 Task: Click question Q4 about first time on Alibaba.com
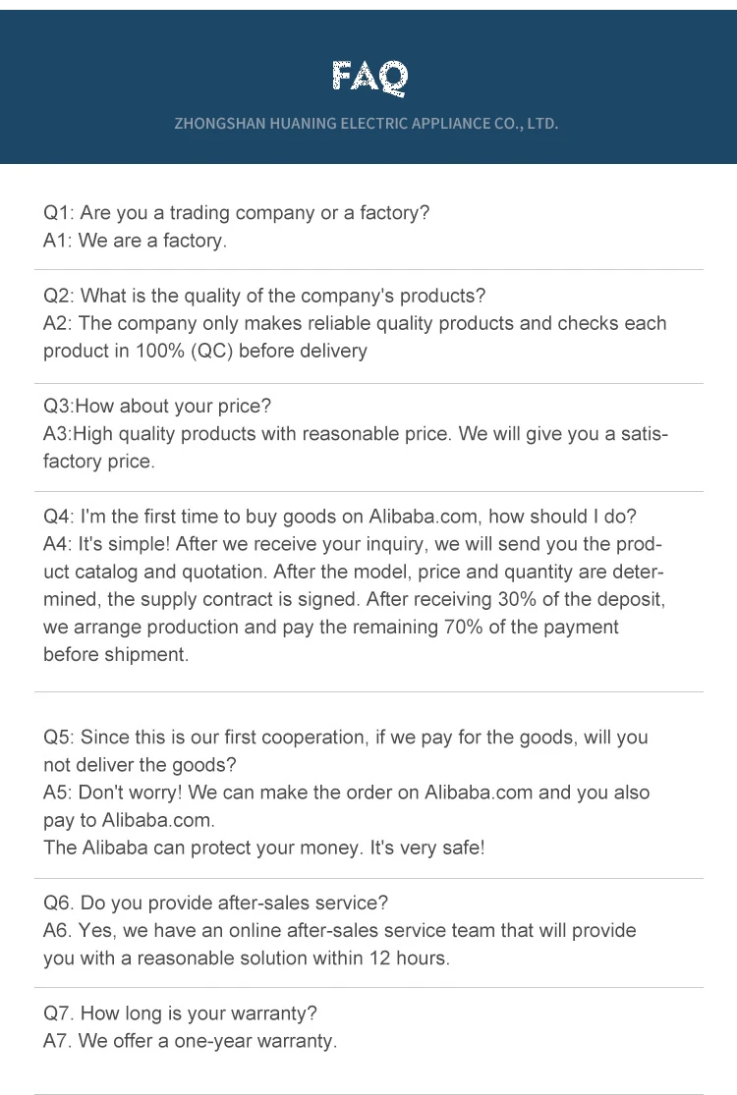click(x=339, y=517)
